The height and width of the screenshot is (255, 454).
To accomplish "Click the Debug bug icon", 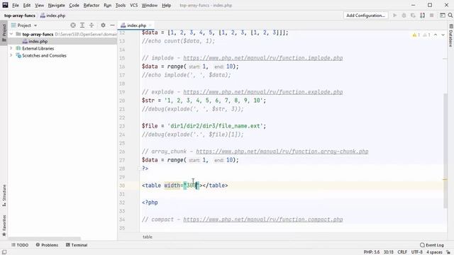I will (x=404, y=16).
